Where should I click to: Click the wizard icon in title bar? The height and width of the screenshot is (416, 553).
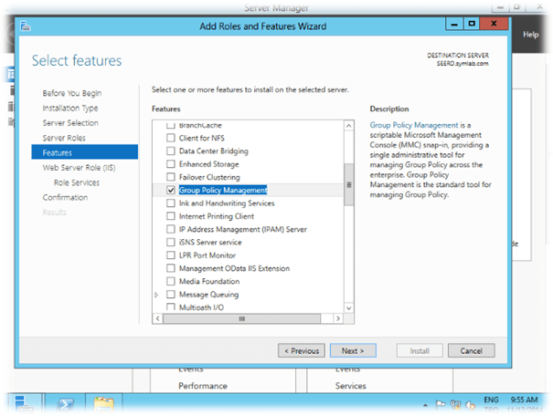point(27,25)
